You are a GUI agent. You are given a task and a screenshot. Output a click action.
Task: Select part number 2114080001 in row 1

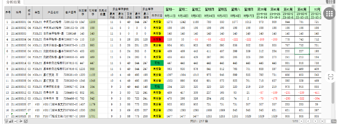coord(19,22)
